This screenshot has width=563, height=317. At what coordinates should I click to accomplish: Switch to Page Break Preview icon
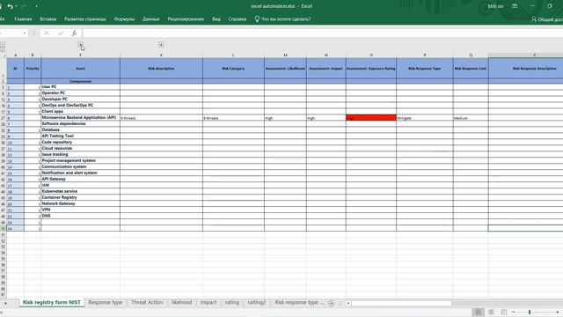(504, 312)
